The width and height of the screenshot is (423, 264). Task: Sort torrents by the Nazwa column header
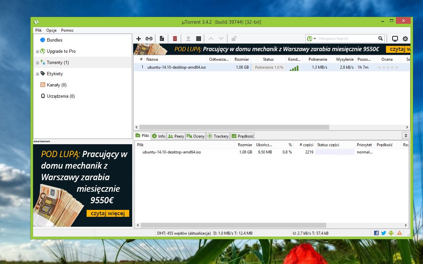click(175, 59)
